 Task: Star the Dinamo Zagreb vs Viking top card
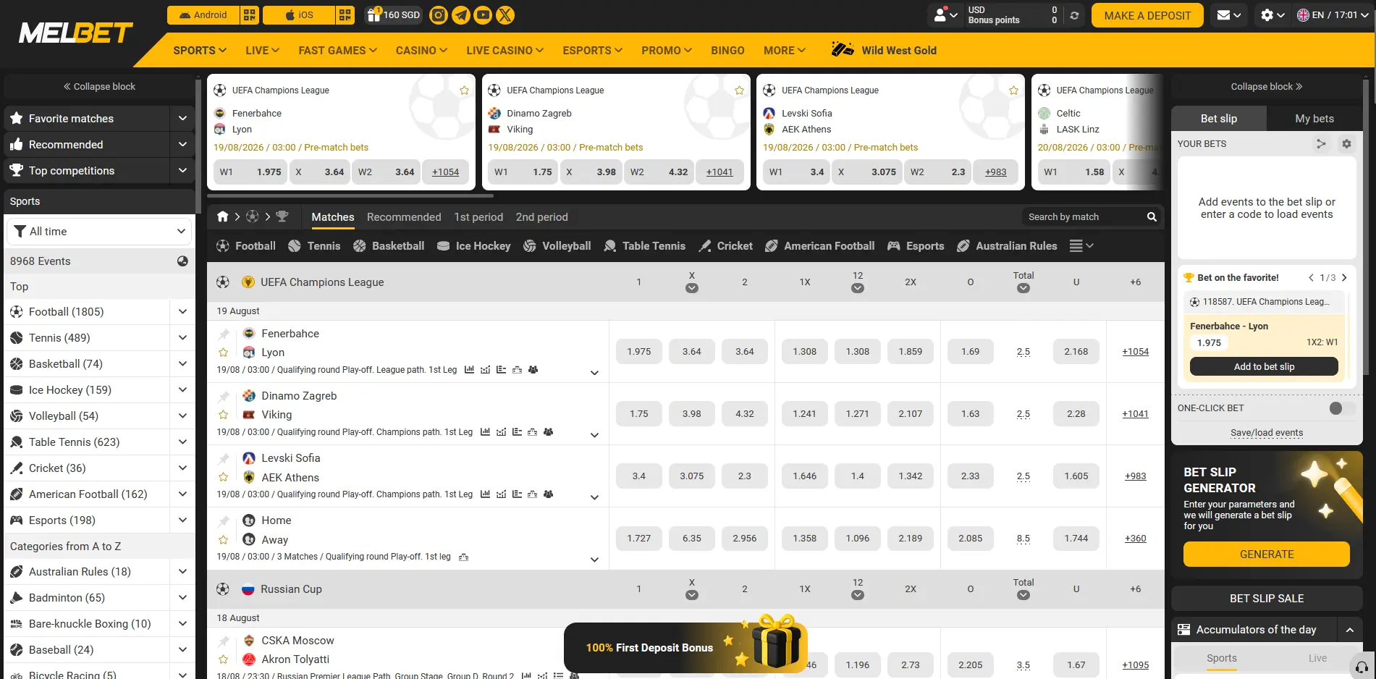click(x=739, y=90)
